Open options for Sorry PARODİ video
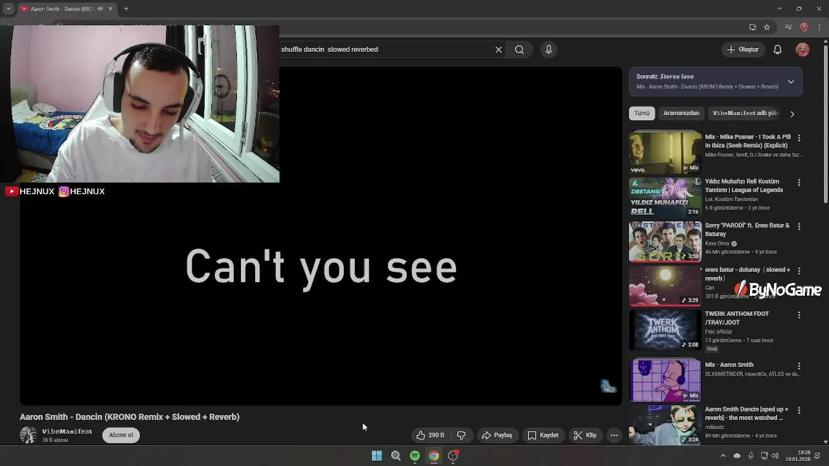Image resolution: width=829 pixels, height=466 pixels. point(799,227)
